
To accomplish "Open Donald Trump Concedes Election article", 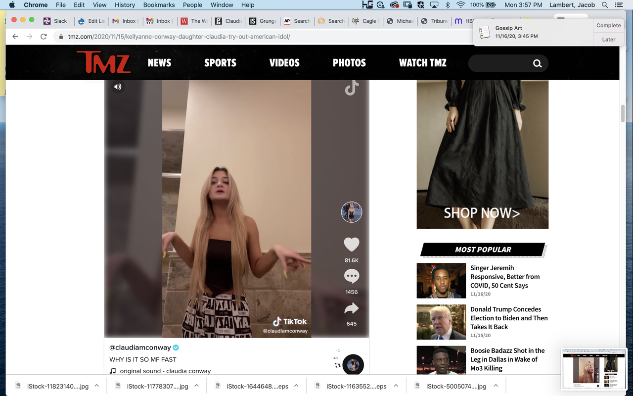I will (x=509, y=318).
